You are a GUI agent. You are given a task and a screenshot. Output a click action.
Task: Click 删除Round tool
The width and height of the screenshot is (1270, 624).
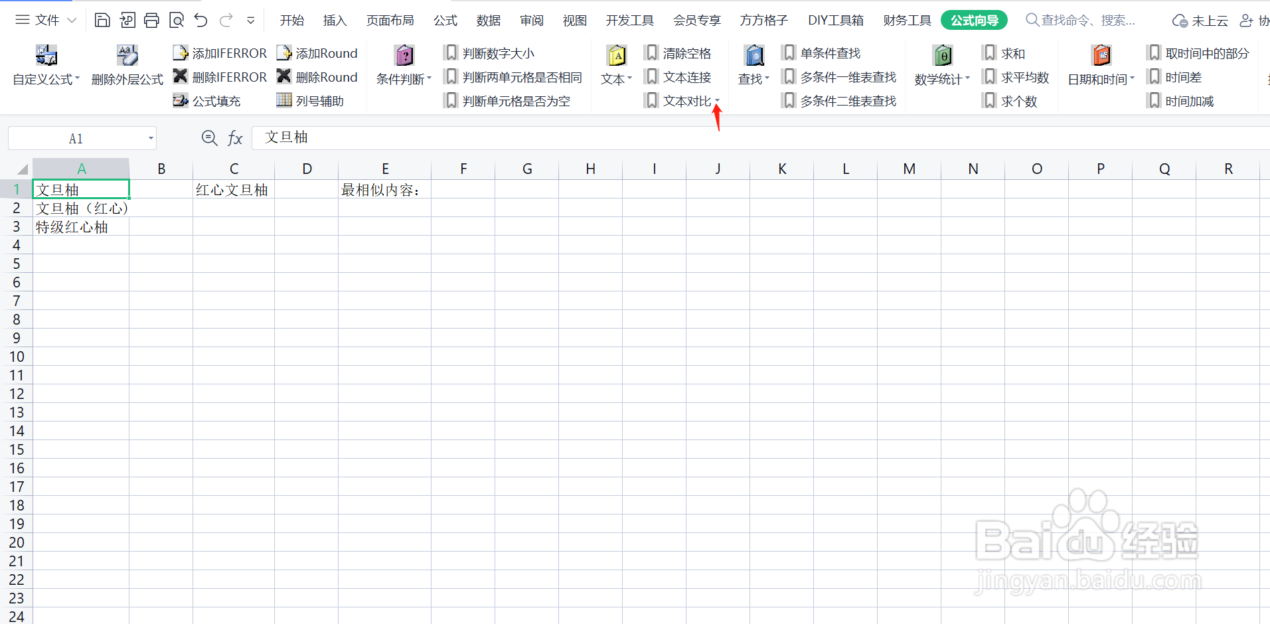click(317, 77)
